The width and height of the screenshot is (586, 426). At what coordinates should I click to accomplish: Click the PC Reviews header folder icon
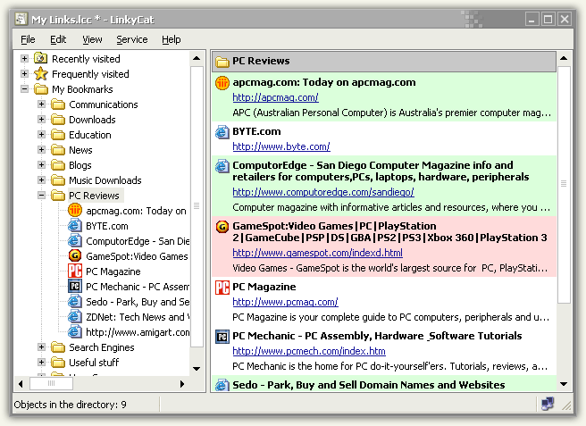[222, 62]
